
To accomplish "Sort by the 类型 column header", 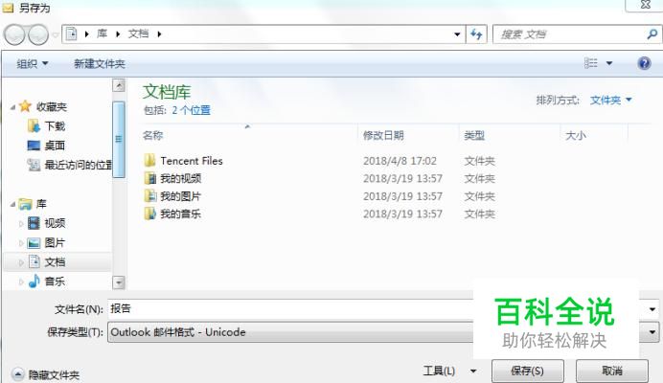I will [x=474, y=135].
